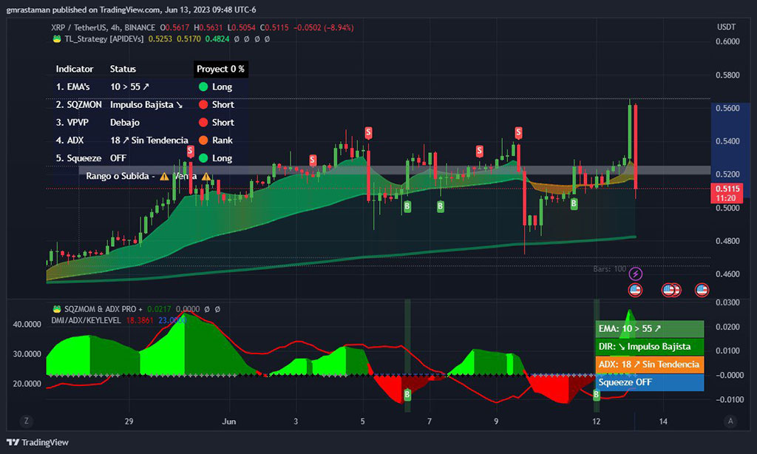The height and width of the screenshot is (454, 757).
Task: Click the US flag icon below lightning bolt
Action: 635,290
